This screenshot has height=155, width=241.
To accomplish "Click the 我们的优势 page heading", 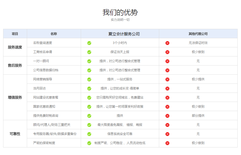I will (120, 12).
